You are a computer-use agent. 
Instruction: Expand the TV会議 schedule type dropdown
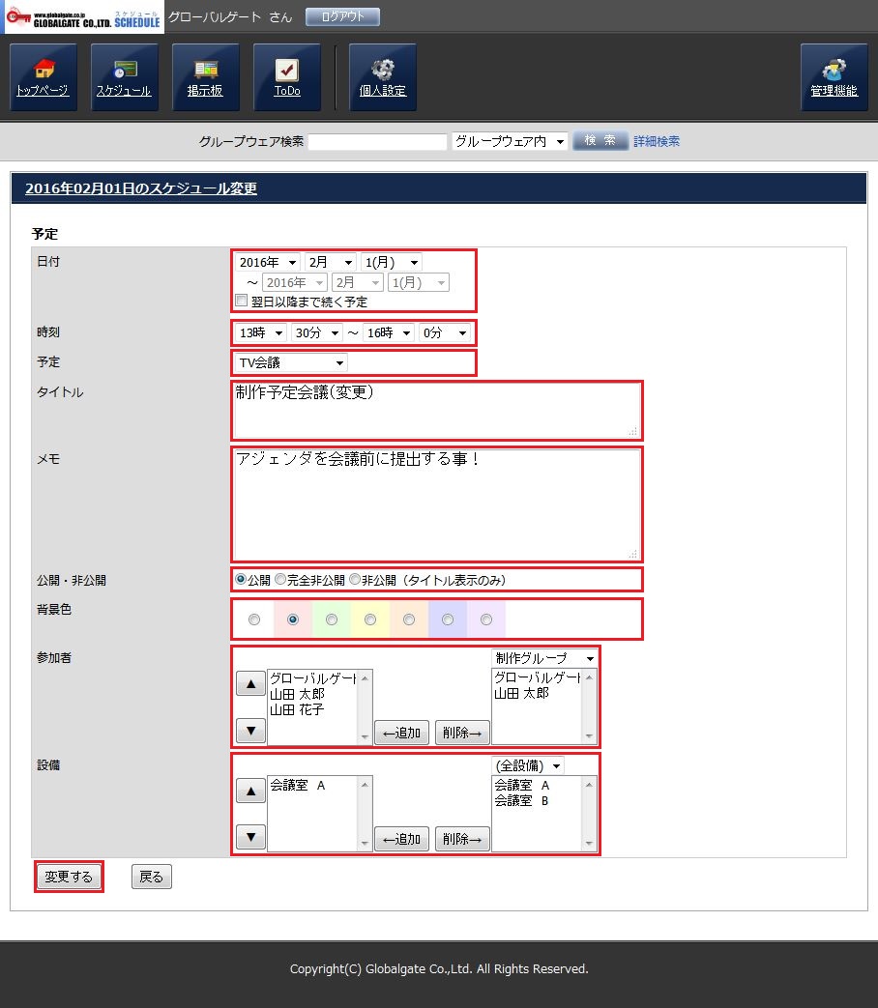290,362
